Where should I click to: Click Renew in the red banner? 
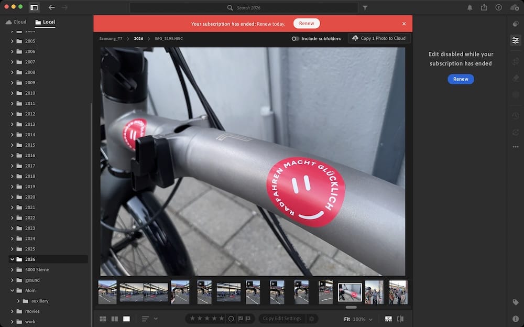[x=307, y=24]
